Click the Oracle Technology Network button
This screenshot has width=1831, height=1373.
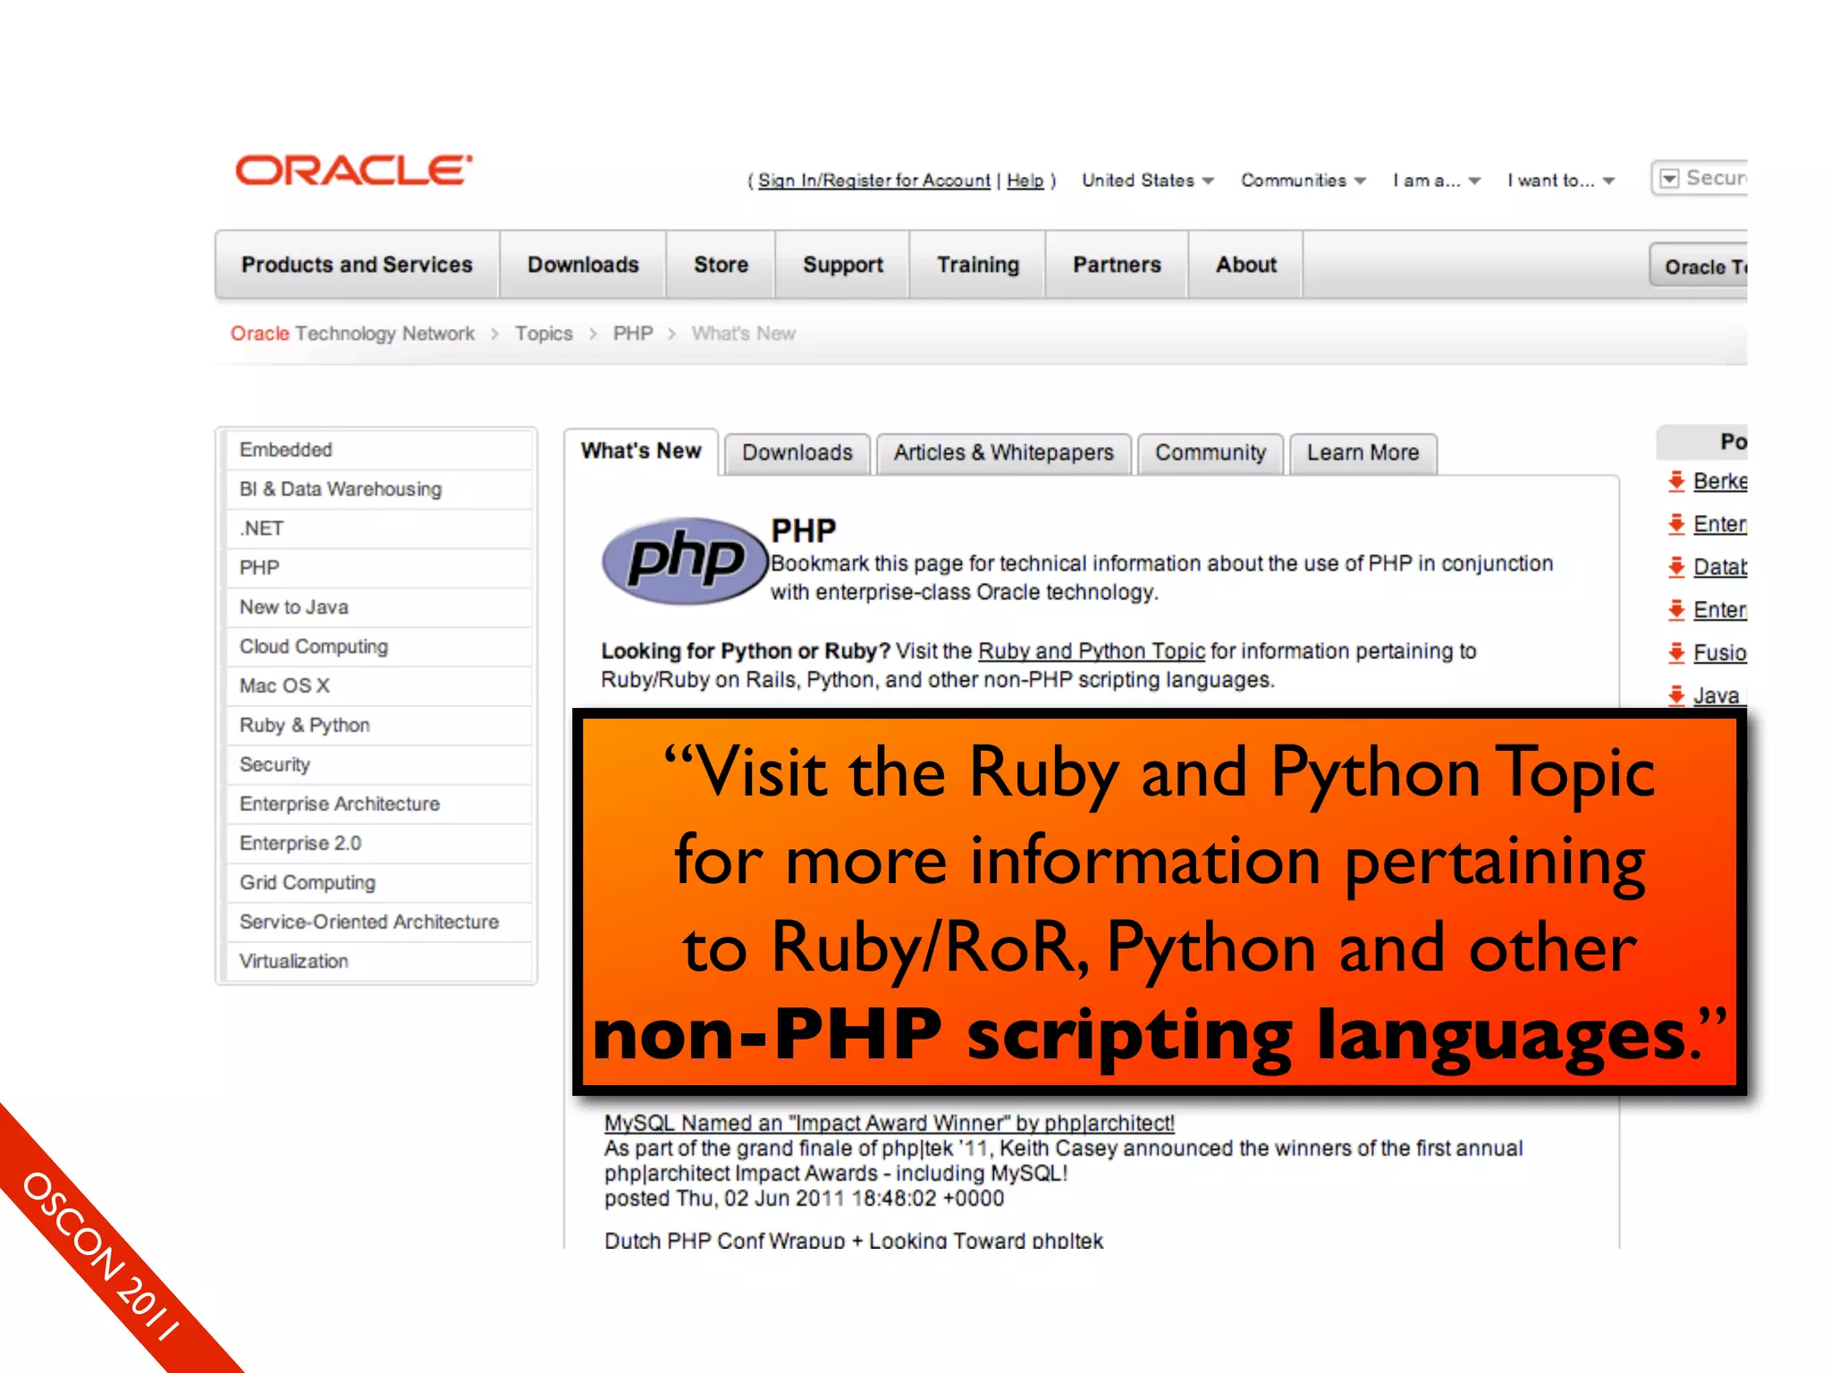tap(1699, 266)
